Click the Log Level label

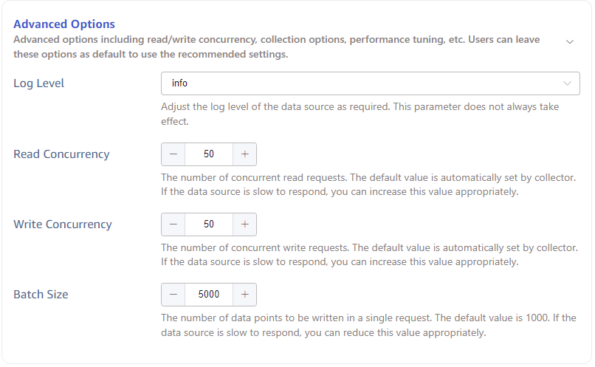point(39,83)
